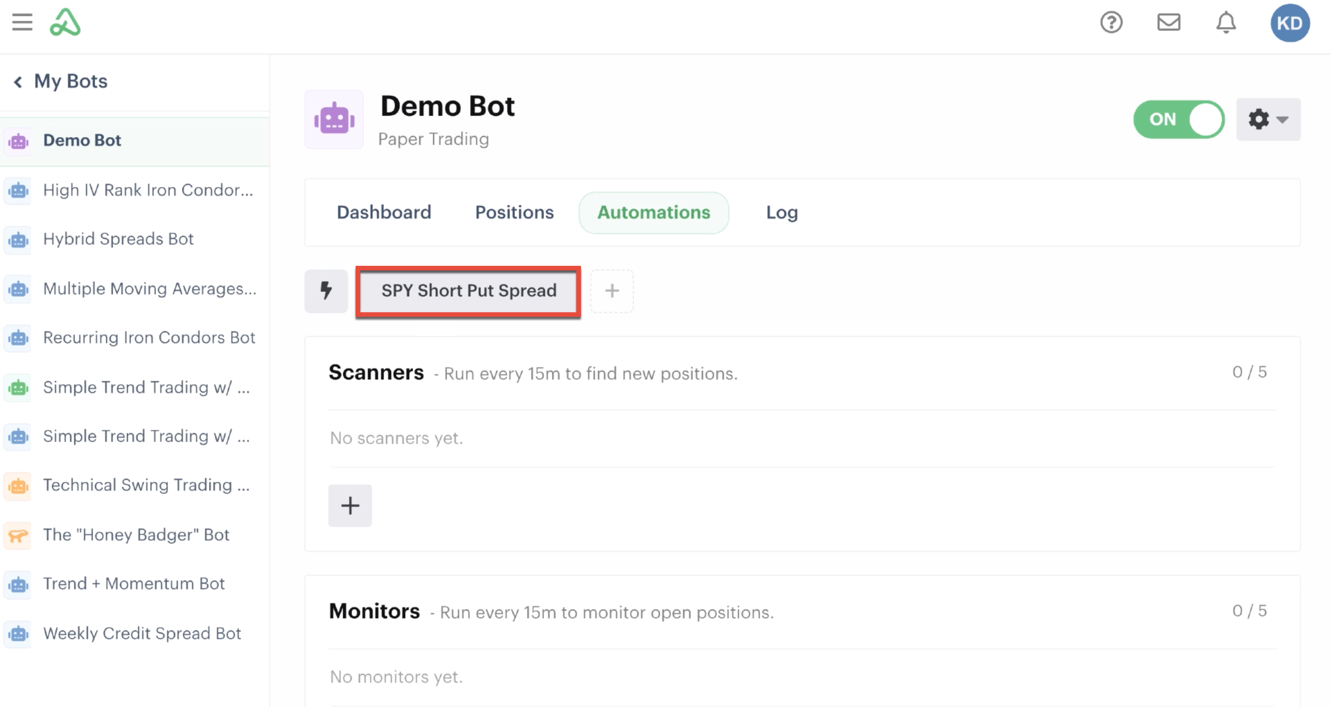
Task: Open the notifications bell
Action: pyautogui.click(x=1226, y=22)
